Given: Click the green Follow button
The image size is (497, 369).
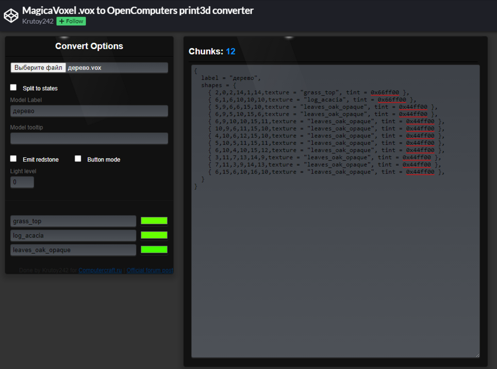Looking at the screenshot, I should [71, 21].
